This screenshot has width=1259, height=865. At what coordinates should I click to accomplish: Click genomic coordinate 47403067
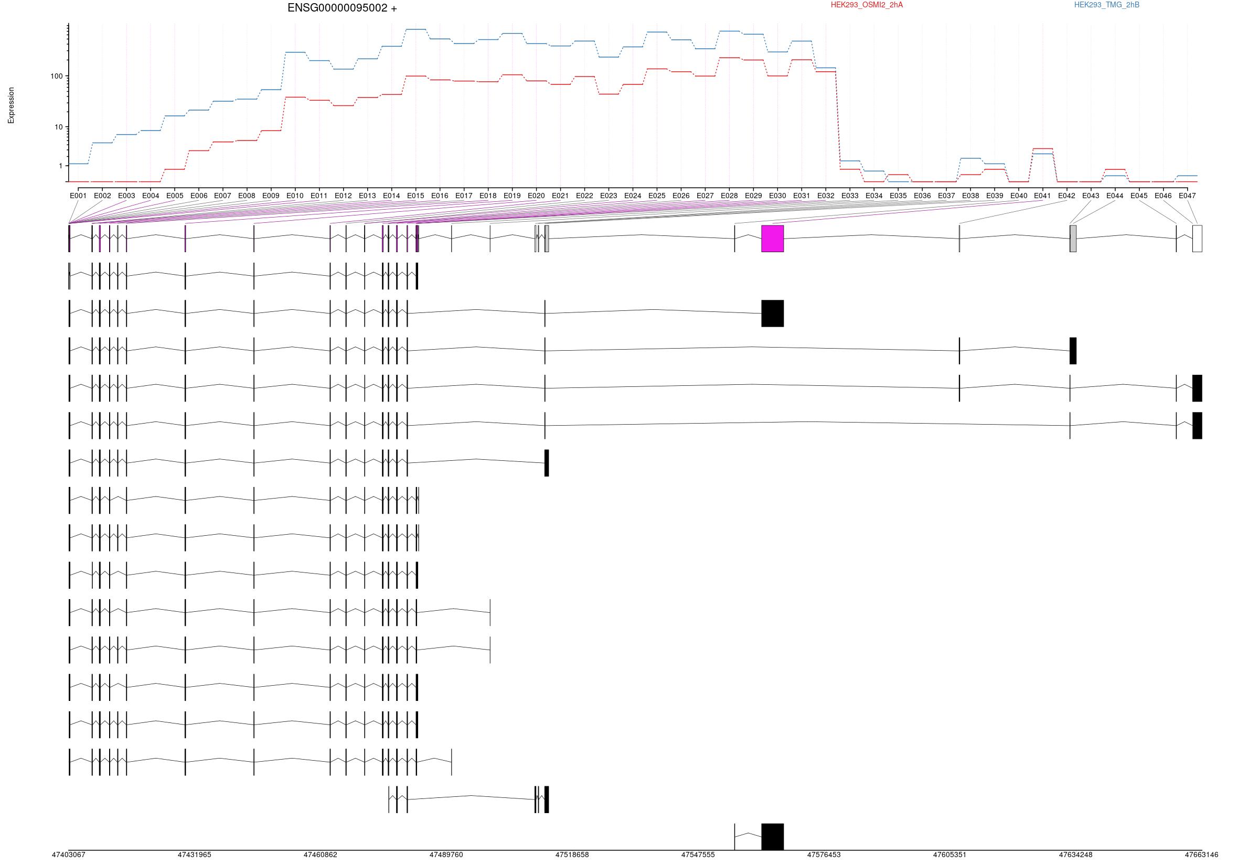[69, 855]
